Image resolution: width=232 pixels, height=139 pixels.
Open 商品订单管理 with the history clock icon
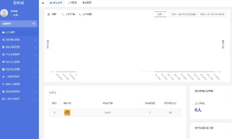[3, 84]
